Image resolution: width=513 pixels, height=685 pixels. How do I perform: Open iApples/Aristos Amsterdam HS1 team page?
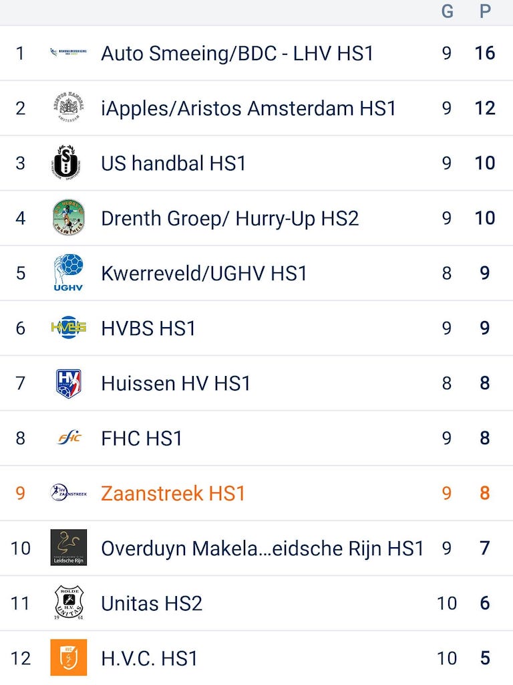coord(248,108)
